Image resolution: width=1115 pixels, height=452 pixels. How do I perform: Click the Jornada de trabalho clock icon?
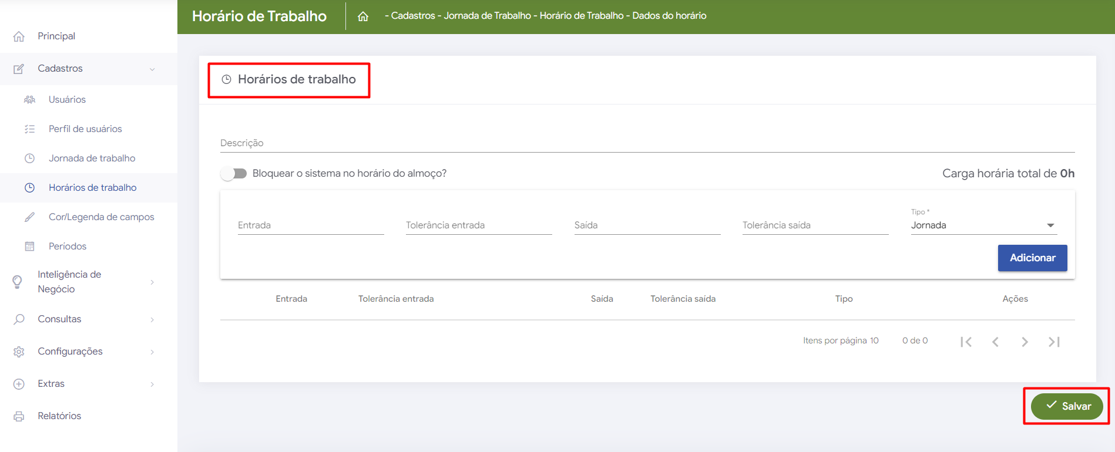(x=29, y=158)
